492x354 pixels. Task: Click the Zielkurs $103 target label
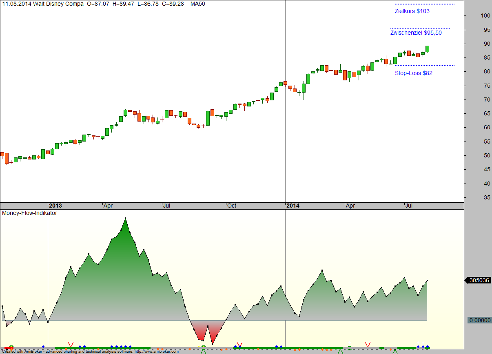(x=412, y=11)
